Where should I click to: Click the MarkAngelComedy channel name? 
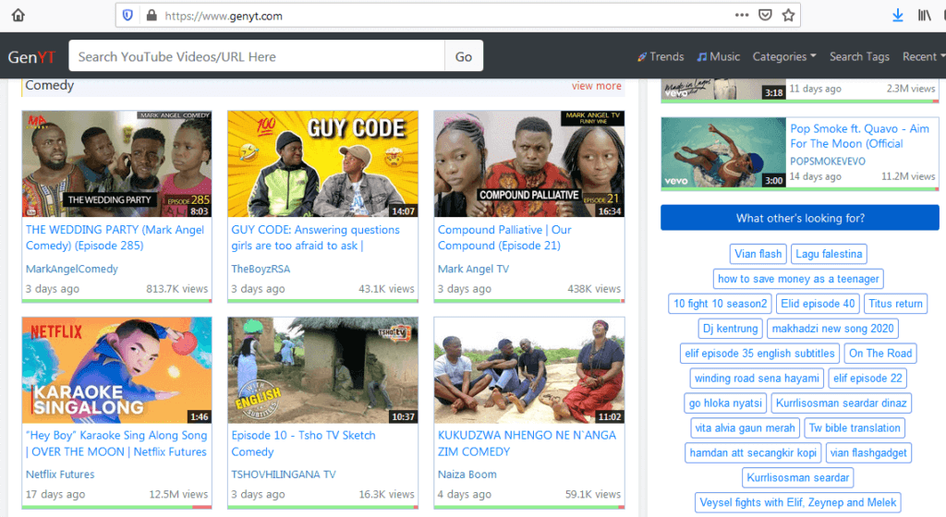(x=72, y=269)
